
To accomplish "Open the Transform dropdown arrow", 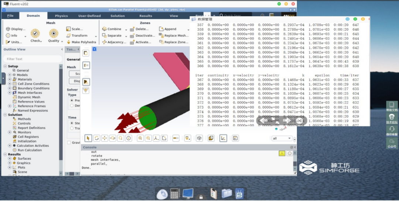I will (96, 36).
